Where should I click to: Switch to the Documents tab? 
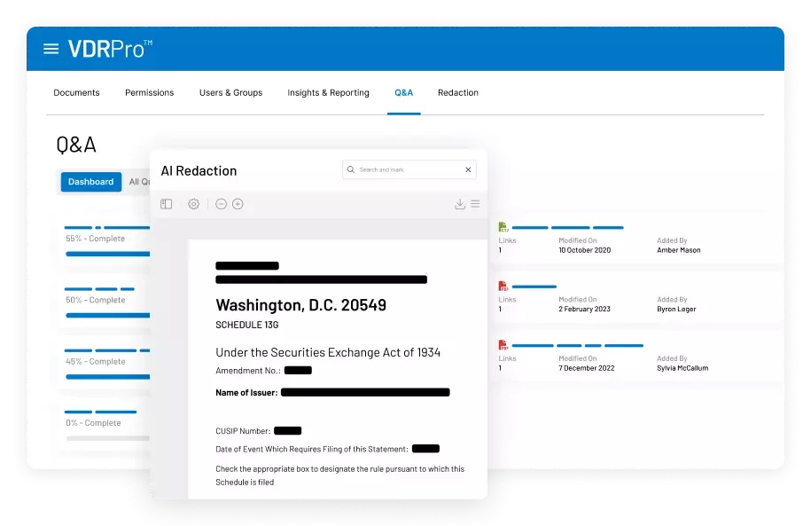coord(76,93)
